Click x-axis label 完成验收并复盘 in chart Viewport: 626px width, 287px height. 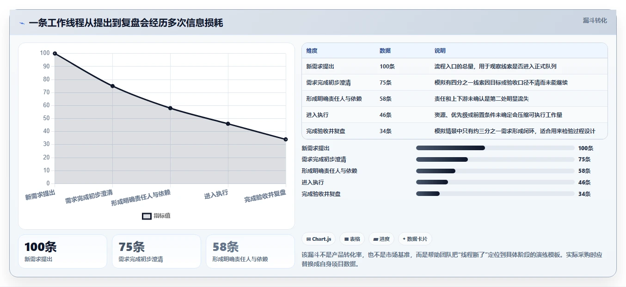tap(265, 196)
